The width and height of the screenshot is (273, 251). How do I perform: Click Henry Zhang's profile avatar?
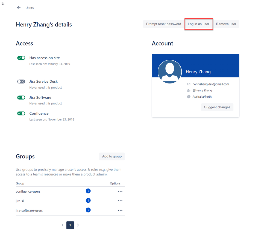coord(170,71)
